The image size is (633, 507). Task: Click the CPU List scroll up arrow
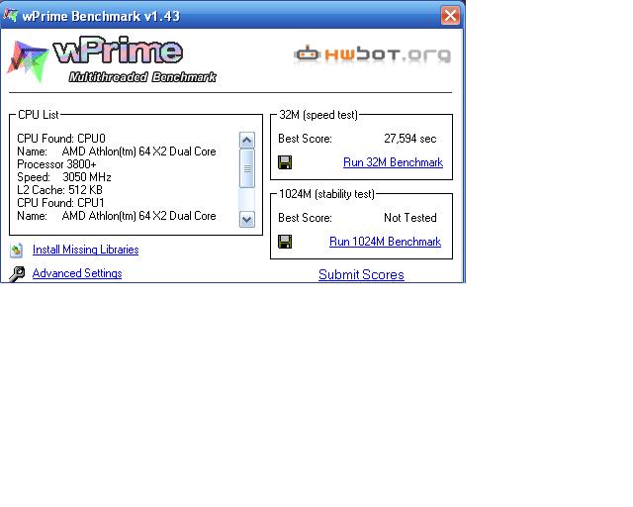point(247,141)
